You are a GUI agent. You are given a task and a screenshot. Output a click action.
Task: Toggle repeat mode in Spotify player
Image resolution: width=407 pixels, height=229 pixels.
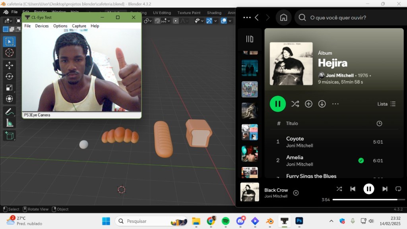coord(398,189)
